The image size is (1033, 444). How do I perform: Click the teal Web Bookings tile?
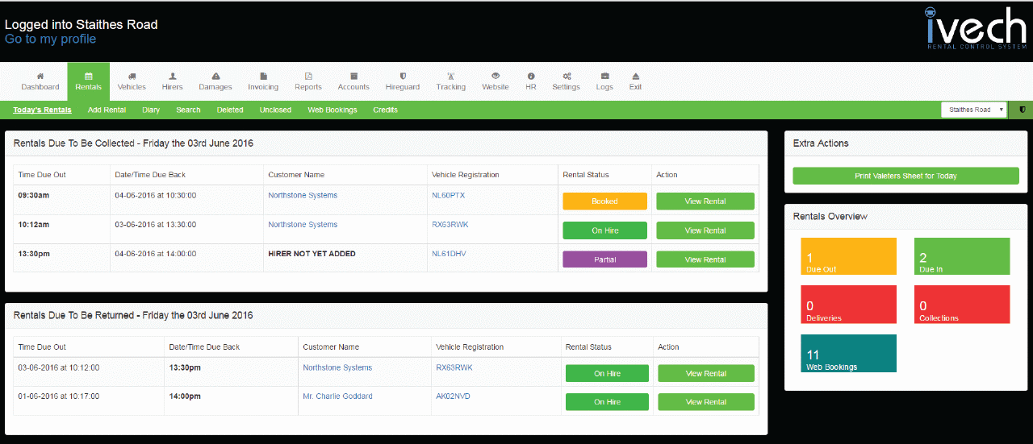point(848,353)
